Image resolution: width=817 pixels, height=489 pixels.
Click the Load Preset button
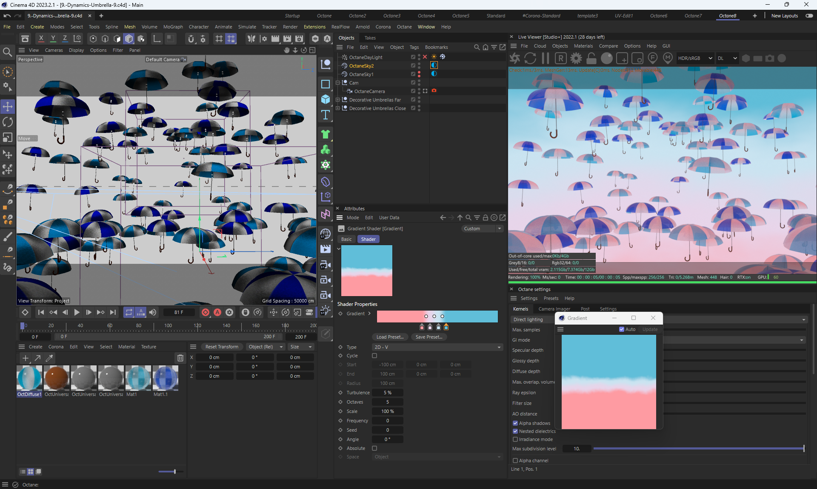coord(390,337)
